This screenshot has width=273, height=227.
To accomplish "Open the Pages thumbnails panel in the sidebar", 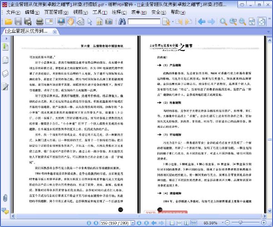I will point(5,60).
